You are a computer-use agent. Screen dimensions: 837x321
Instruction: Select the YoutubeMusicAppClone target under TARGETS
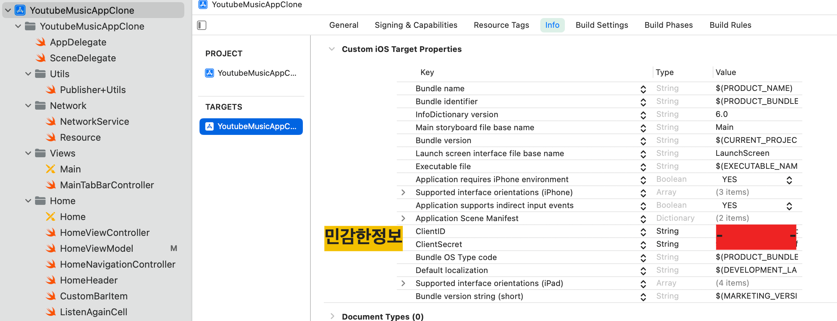point(251,126)
